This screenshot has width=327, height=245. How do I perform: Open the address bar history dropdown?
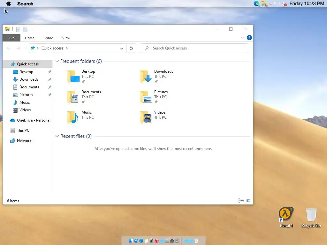(122, 48)
